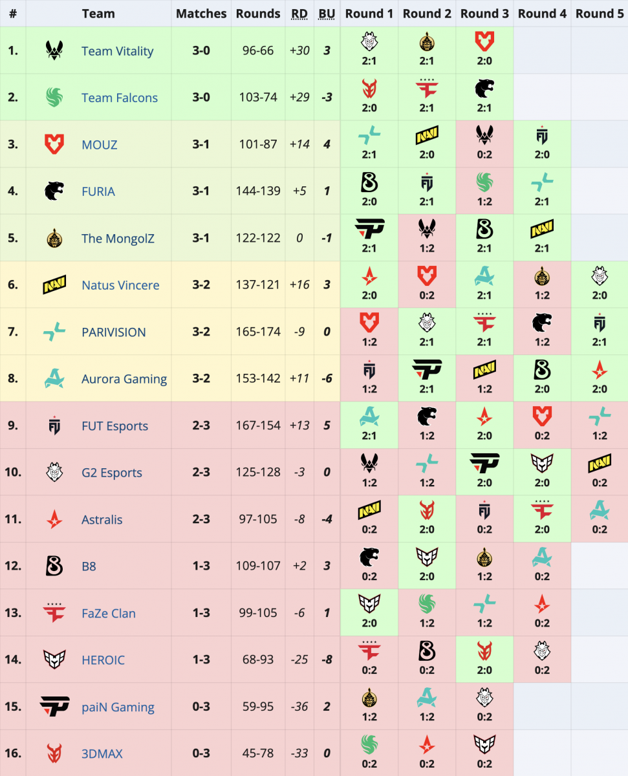The height and width of the screenshot is (776, 628).
Task: Click the paiN Gaming logo beside its team name
Action: pyautogui.click(x=54, y=706)
